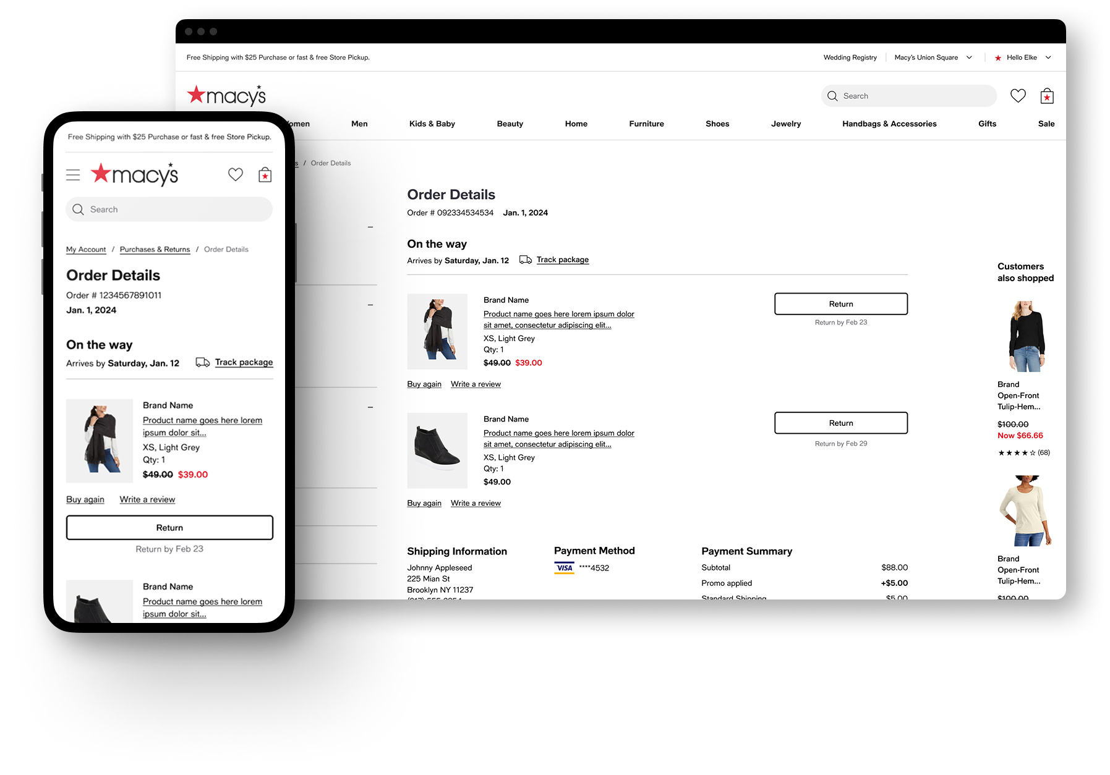The image size is (1110, 775).
Task: Open the Home menu
Action: click(x=576, y=124)
